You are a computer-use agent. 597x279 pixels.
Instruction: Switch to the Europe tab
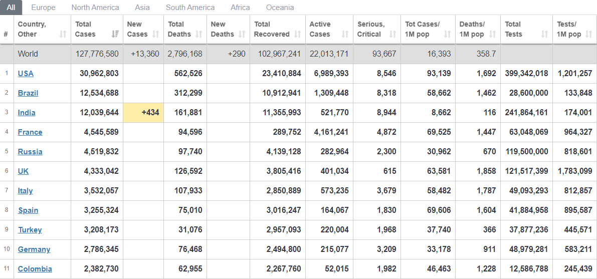click(43, 8)
